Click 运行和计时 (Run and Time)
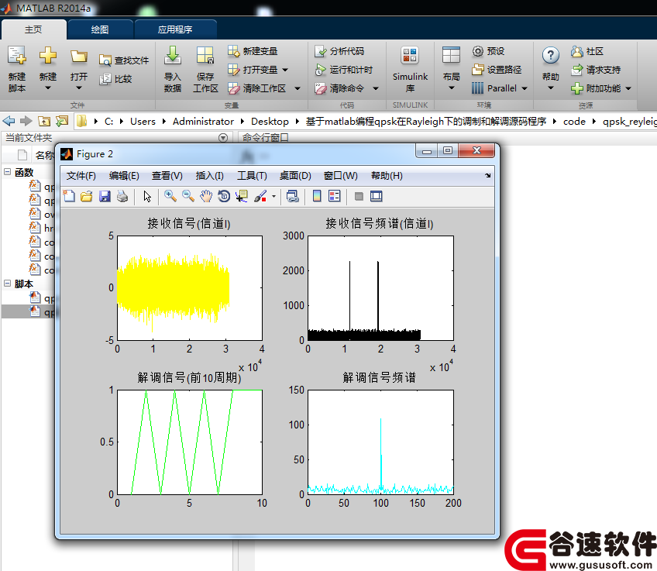657x571 pixels. [x=343, y=70]
